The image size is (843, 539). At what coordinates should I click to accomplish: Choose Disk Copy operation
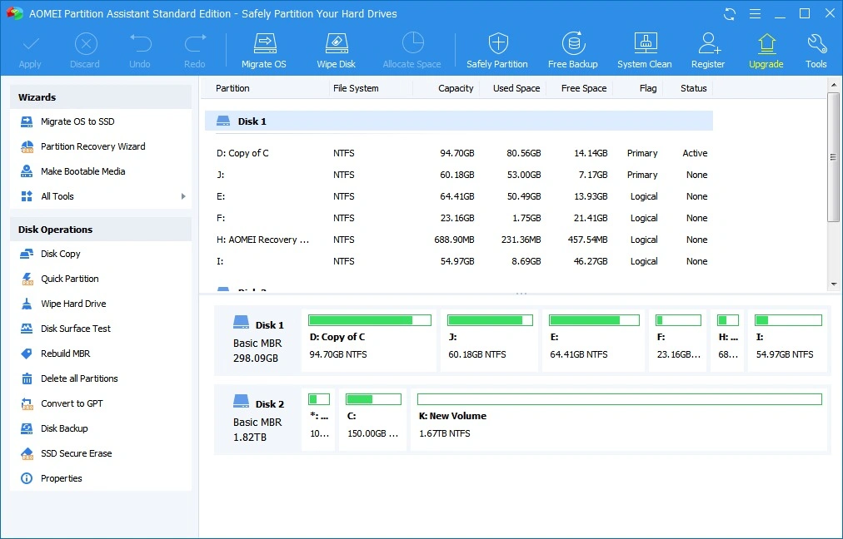pos(101,254)
